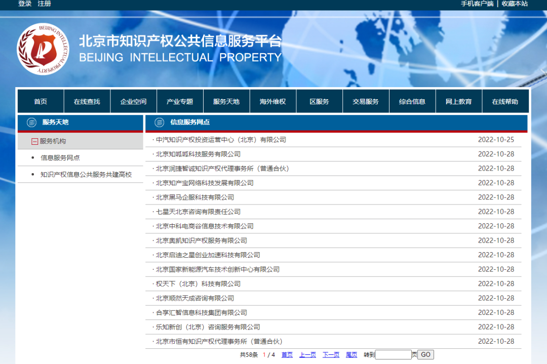547x364 pixels.
Task: Click the 下一页 next page link
Action: [x=331, y=355]
